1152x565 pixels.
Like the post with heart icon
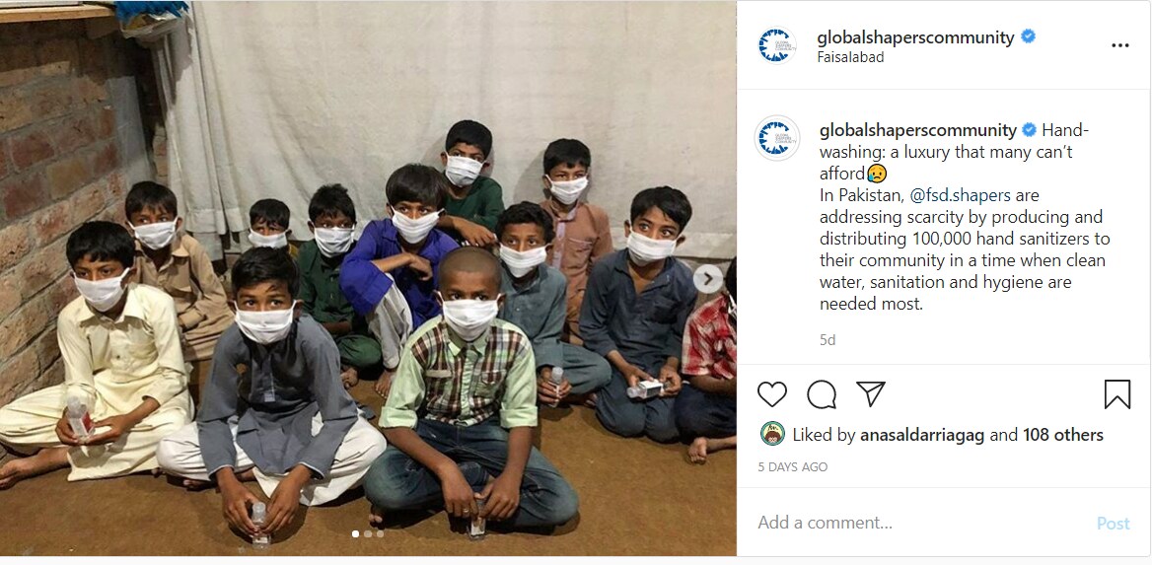click(x=771, y=394)
